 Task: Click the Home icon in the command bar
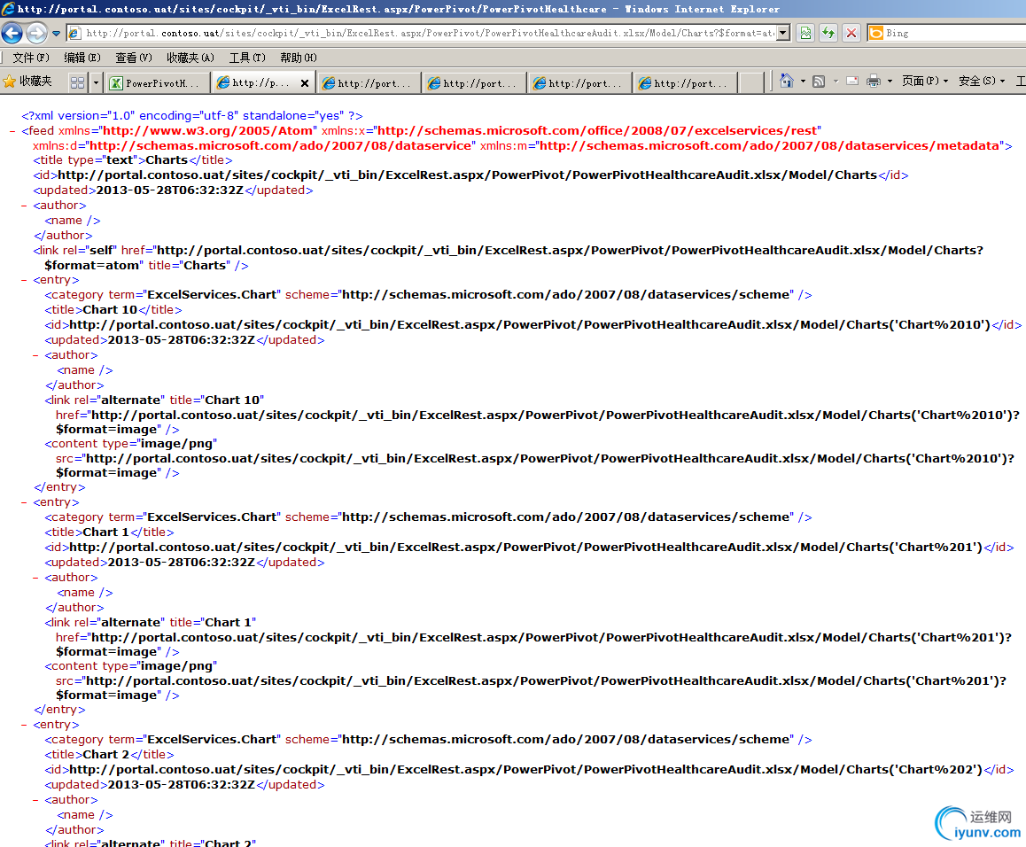point(787,81)
